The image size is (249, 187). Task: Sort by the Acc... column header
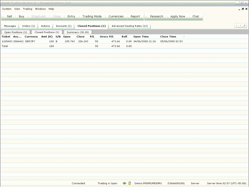17,37
